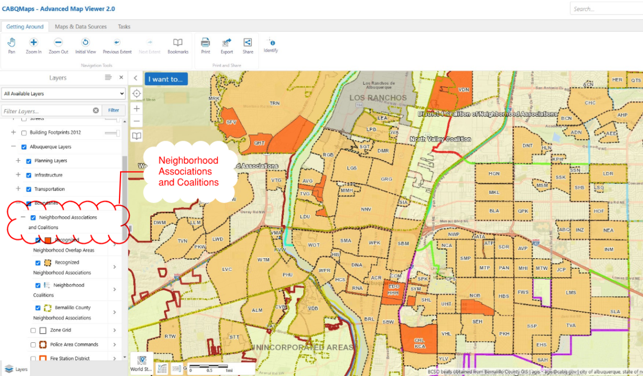Screen dimensions: 643x376
Task: Enable the Zone Grid layer checkbox
Action: click(x=33, y=330)
